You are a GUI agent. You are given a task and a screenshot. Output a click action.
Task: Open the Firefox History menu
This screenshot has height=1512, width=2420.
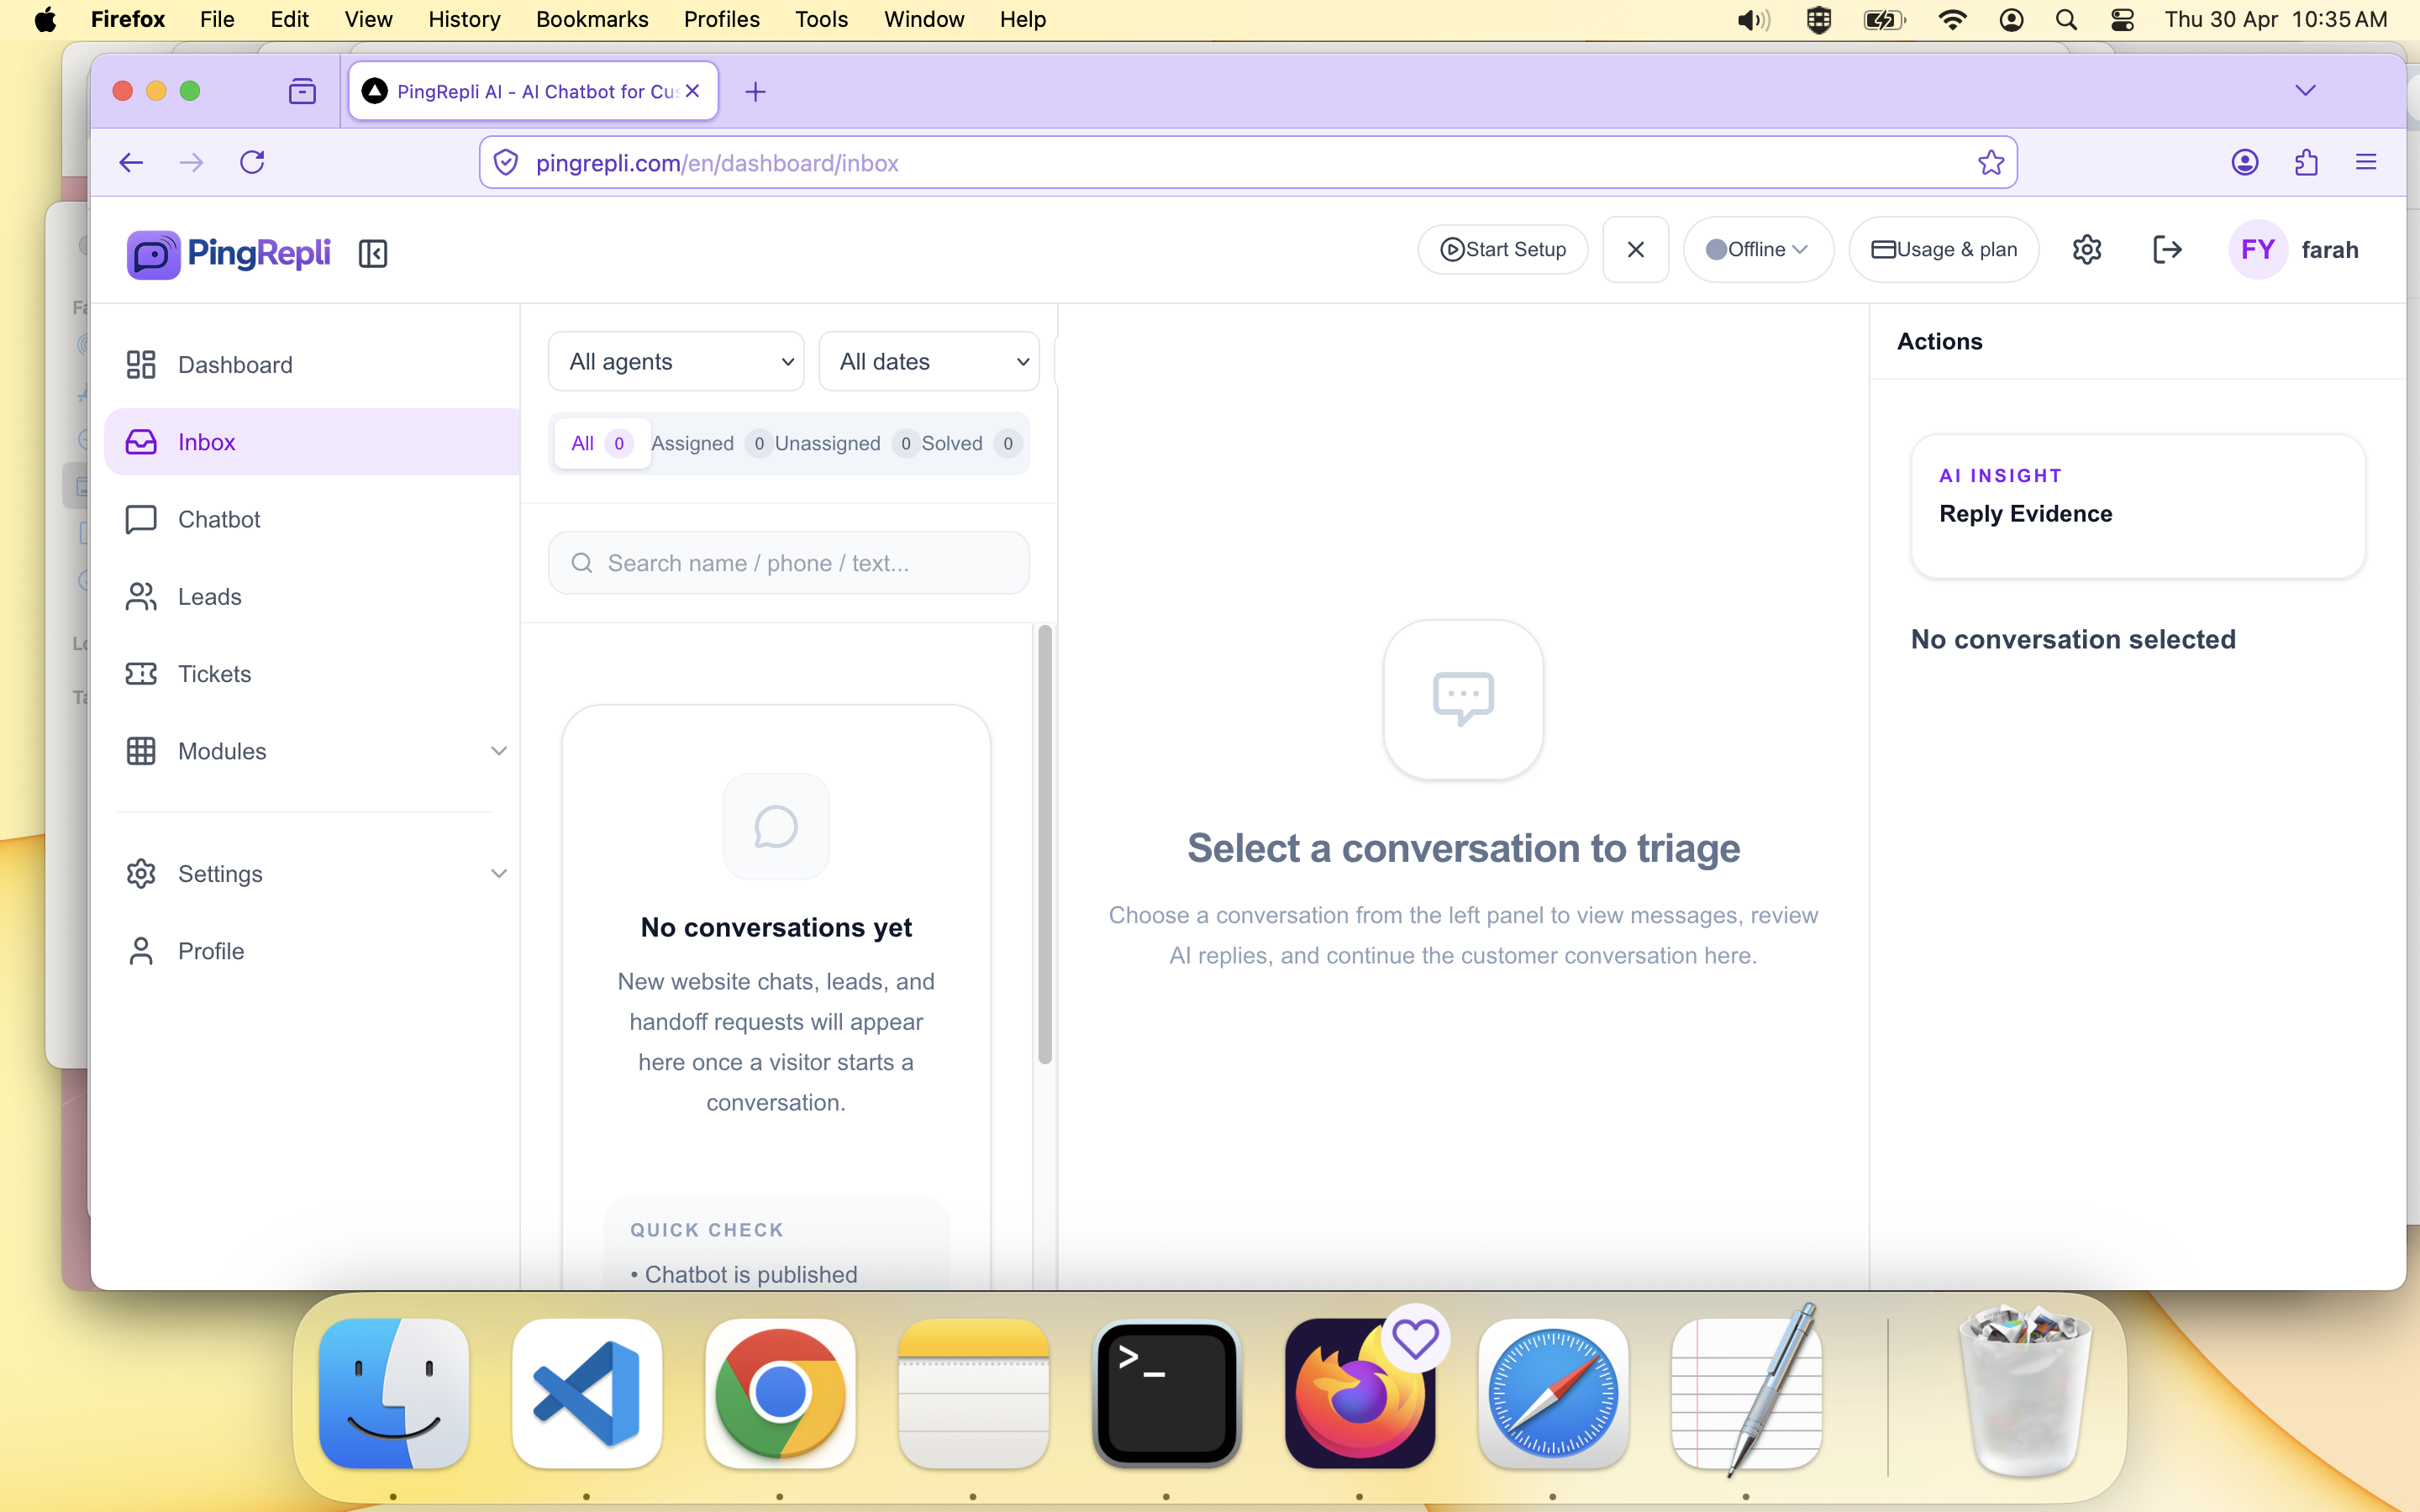tap(464, 19)
